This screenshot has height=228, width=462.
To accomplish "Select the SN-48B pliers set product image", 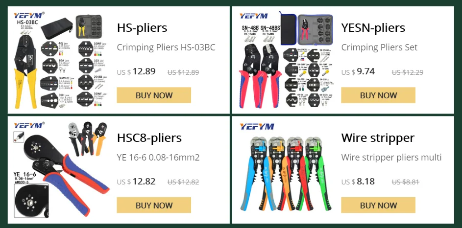I will (287, 60).
